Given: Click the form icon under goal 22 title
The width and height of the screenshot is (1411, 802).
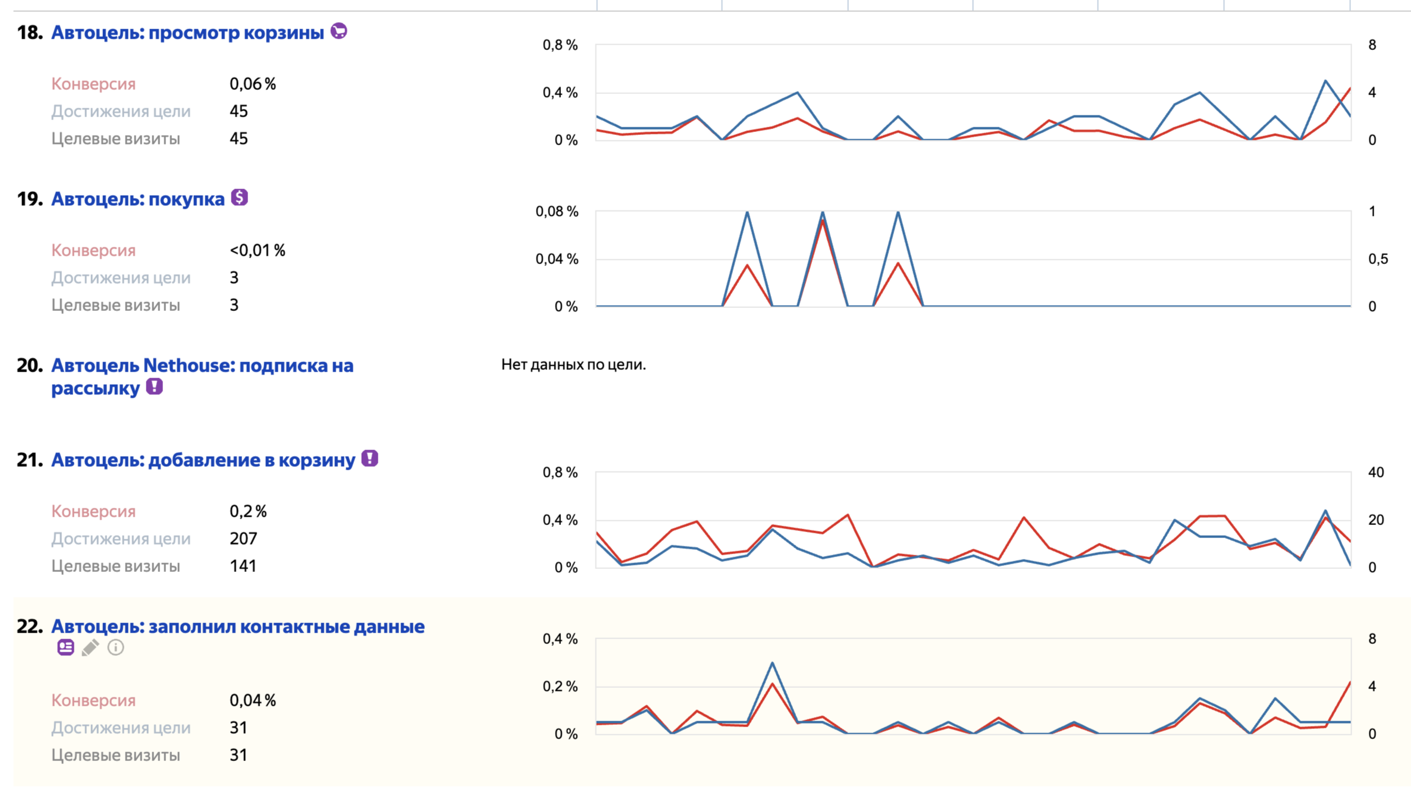Looking at the screenshot, I should coord(65,647).
